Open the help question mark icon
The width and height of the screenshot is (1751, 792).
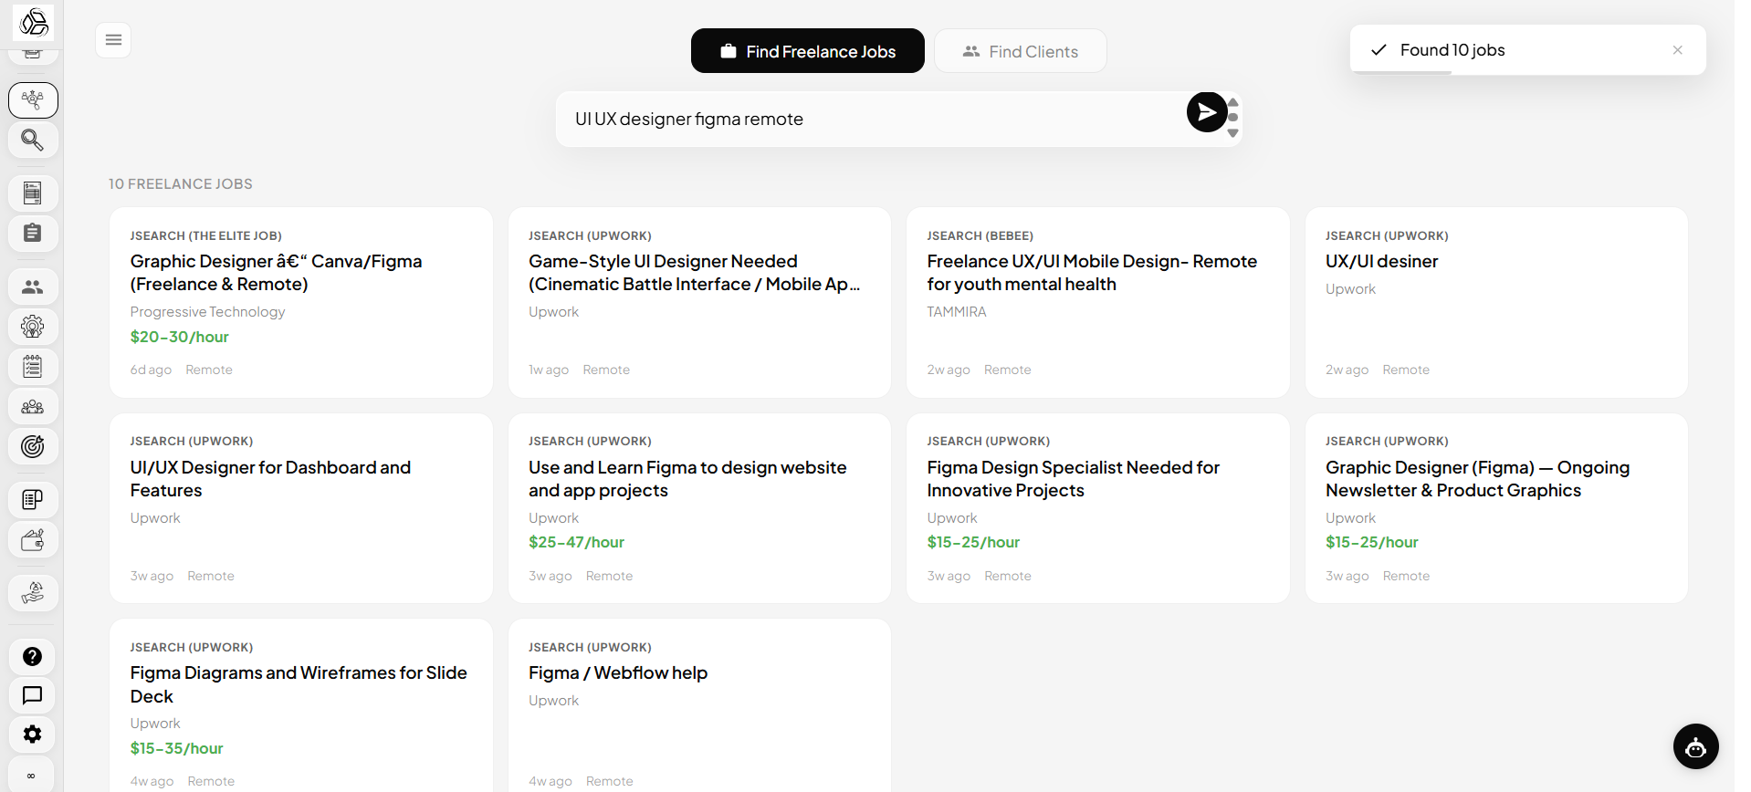(33, 657)
